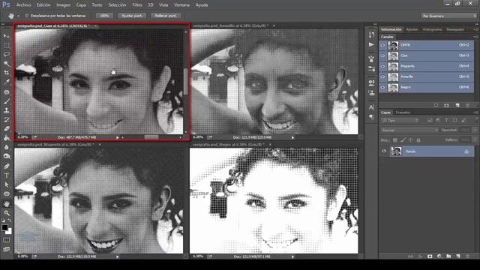This screenshot has height=270, width=480.
Task: Toggle visibility of Magenta channel
Action: (x=382, y=66)
